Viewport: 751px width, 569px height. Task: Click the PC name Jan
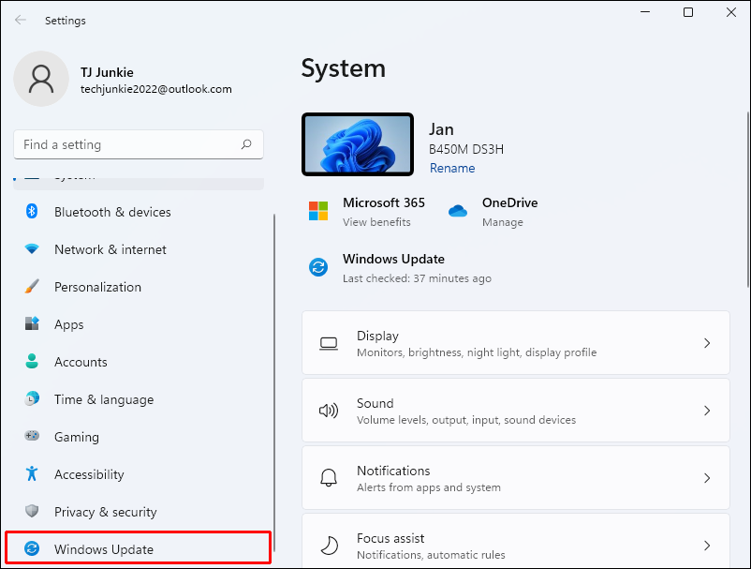pos(441,129)
